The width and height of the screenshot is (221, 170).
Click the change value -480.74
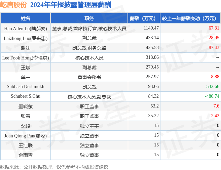[212, 96]
